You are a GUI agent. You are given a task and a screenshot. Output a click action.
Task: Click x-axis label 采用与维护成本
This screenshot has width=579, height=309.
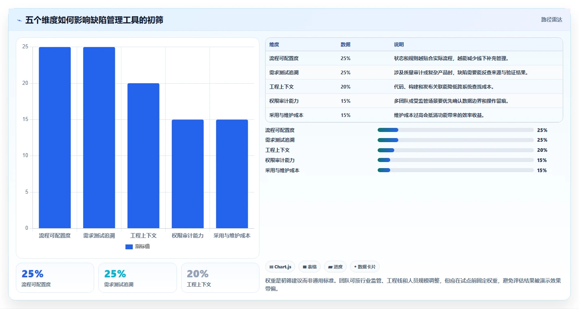pyautogui.click(x=232, y=236)
